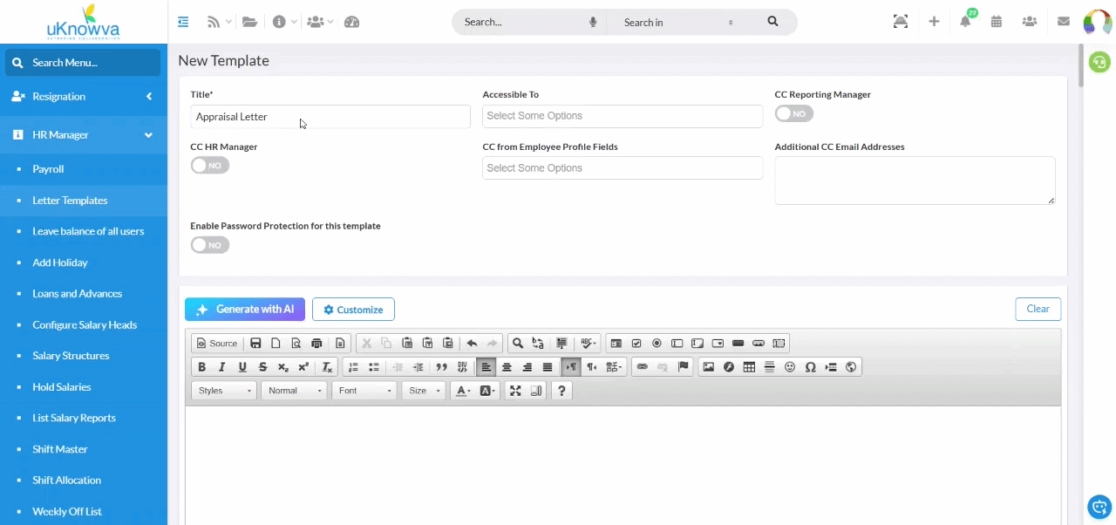Screen dimensions: 1116x525
Task: Click the Print icon in editor toolbar
Action: click(316, 343)
